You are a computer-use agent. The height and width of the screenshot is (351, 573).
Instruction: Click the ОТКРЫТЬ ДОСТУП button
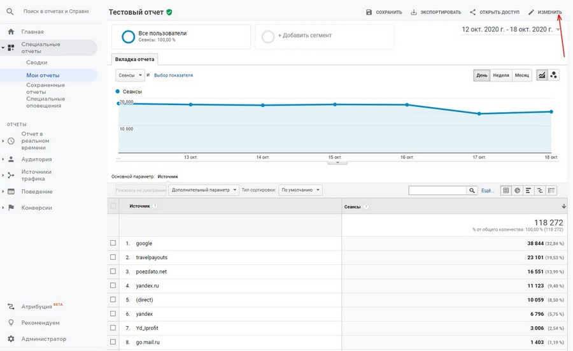click(495, 12)
